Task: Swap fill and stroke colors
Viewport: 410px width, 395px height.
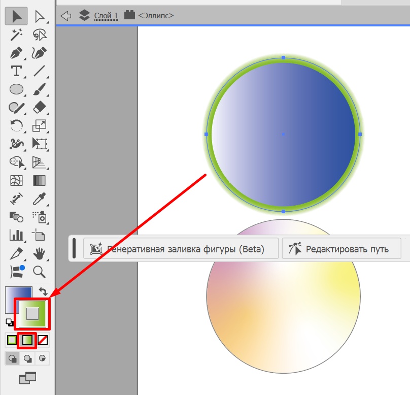Action: pyautogui.click(x=43, y=291)
